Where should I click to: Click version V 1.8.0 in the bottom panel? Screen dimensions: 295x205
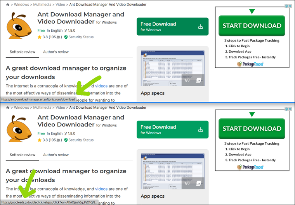69,133
